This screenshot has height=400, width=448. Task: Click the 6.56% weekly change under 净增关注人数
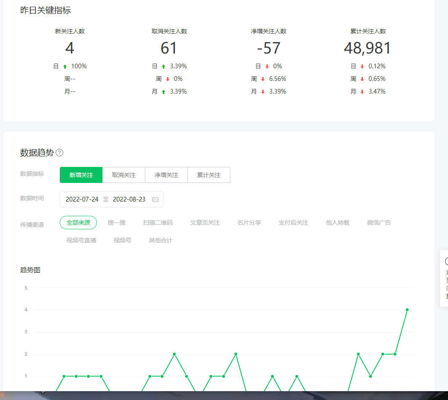277,79
